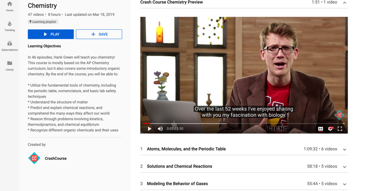Image resolution: width=365 pixels, height=191 pixels.
Task: Seek on the video progress bar
Action: point(244,123)
